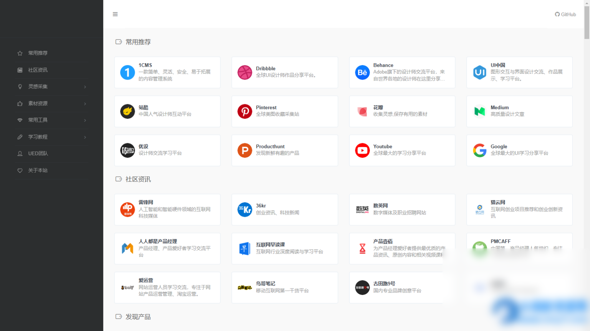590x331 pixels.
Task: Select the UI中国 card icon
Action: [480, 72]
